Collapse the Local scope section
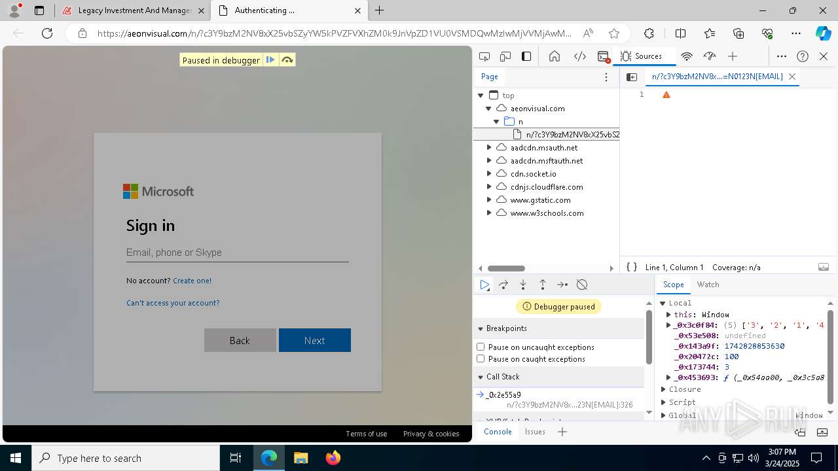The image size is (838, 471). pyautogui.click(x=663, y=303)
